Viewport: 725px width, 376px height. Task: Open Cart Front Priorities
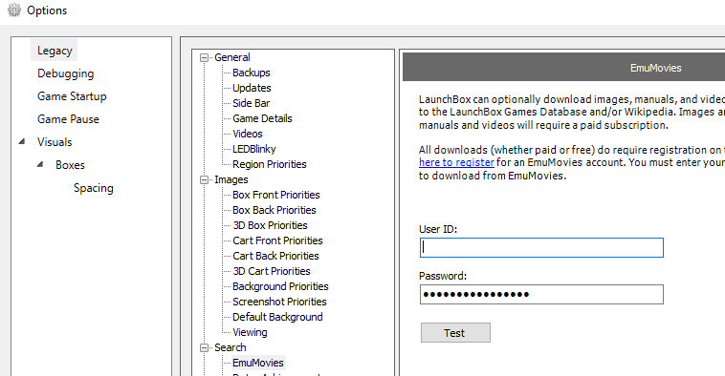pos(277,240)
